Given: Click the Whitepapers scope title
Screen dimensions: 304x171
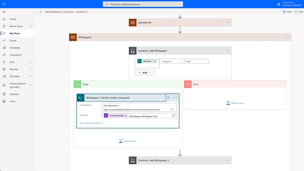Looking at the screenshot, I should click(x=85, y=37).
